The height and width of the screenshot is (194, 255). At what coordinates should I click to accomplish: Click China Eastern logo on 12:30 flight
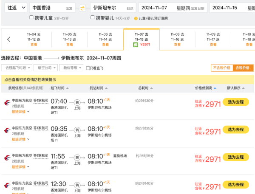coord(7,185)
